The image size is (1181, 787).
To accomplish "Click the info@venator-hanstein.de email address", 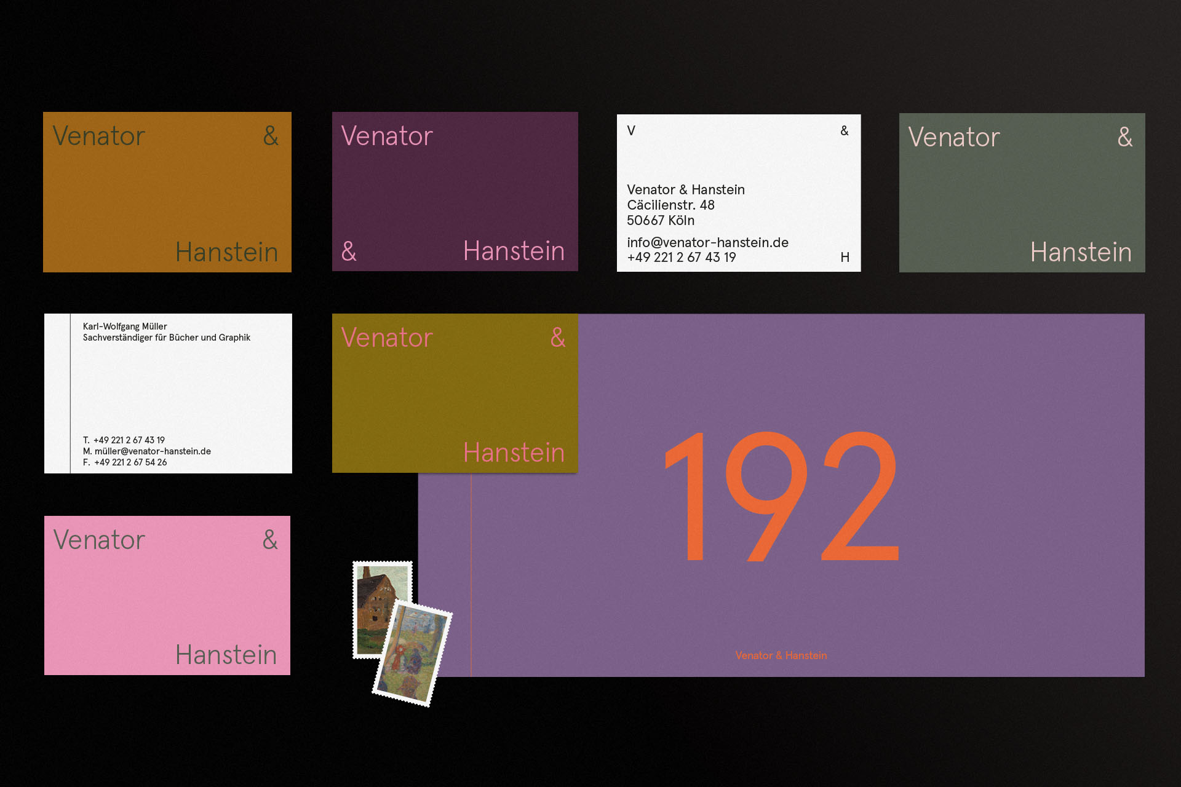I will tap(707, 242).
